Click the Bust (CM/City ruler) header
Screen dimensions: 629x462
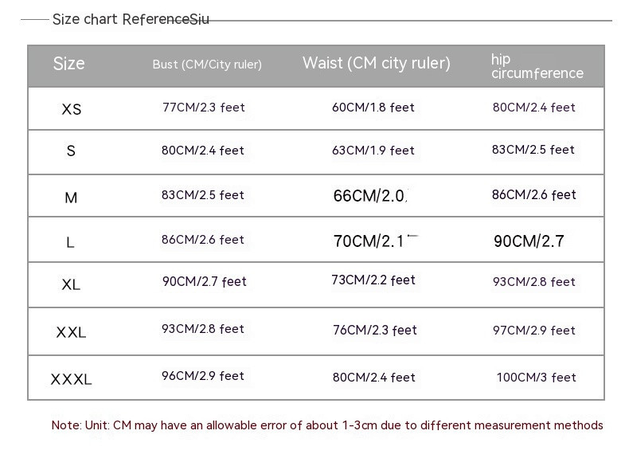(207, 65)
